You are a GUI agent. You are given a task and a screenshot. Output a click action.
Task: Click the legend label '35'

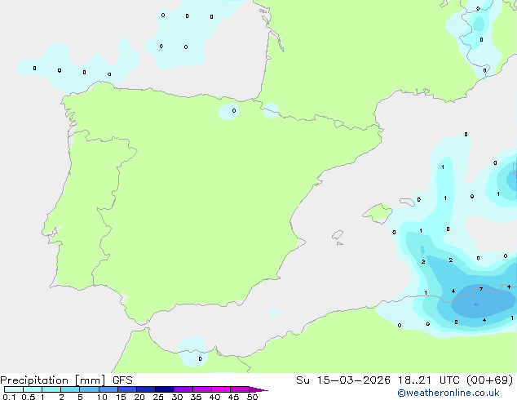pos(196,397)
